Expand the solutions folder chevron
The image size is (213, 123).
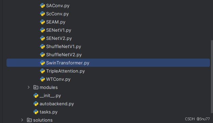pyautogui.click(x=22, y=120)
